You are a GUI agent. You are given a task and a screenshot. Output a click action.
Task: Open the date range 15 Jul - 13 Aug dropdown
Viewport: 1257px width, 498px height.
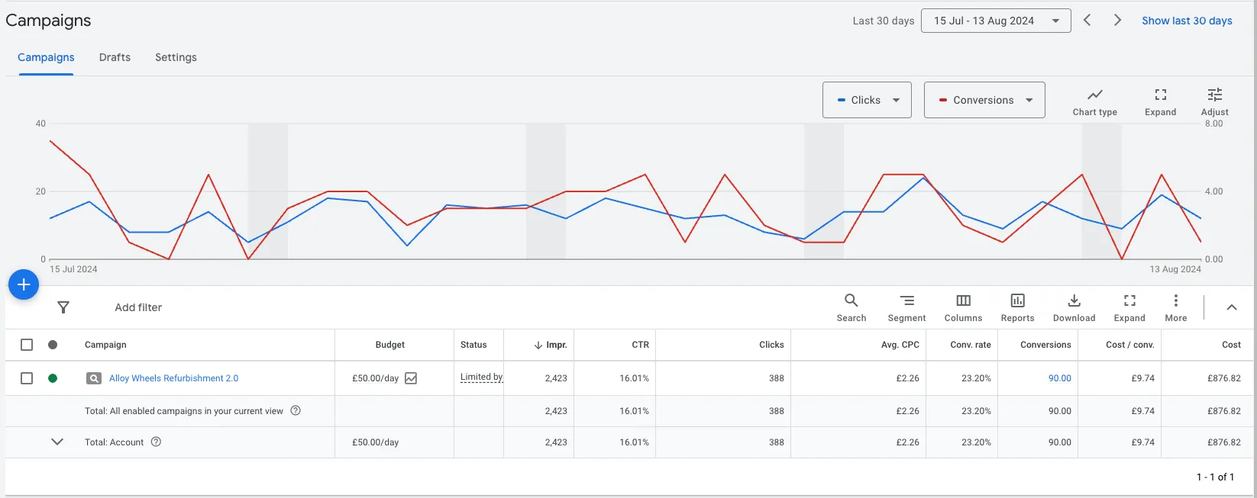click(996, 21)
